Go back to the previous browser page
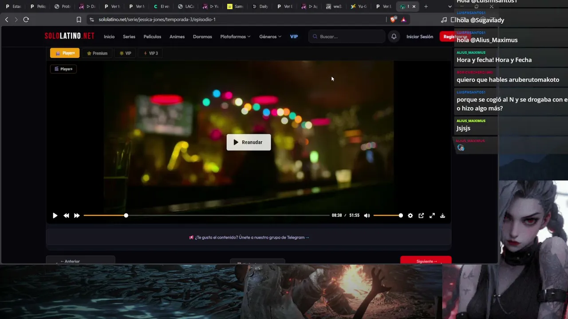Screen dimensions: 568x319 7,19
